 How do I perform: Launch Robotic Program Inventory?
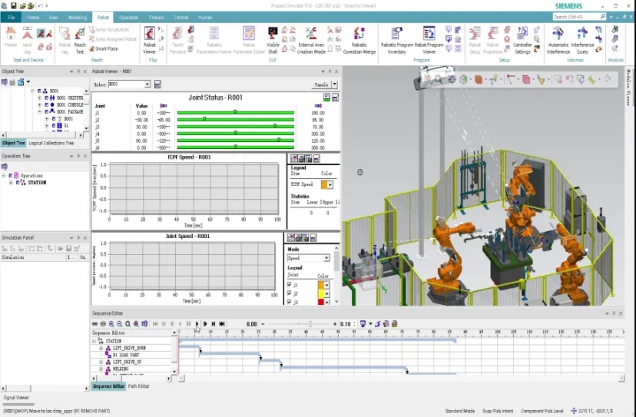[x=396, y=38]
